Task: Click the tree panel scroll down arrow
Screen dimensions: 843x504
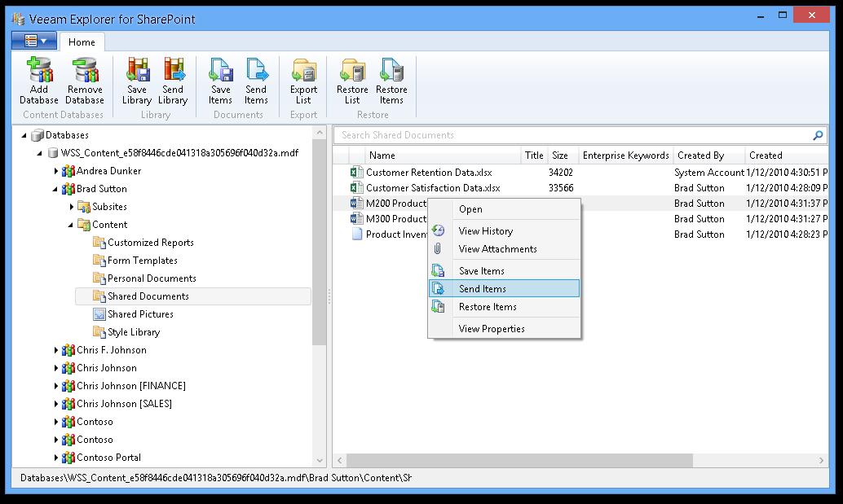Action: (x=320, y=460)
